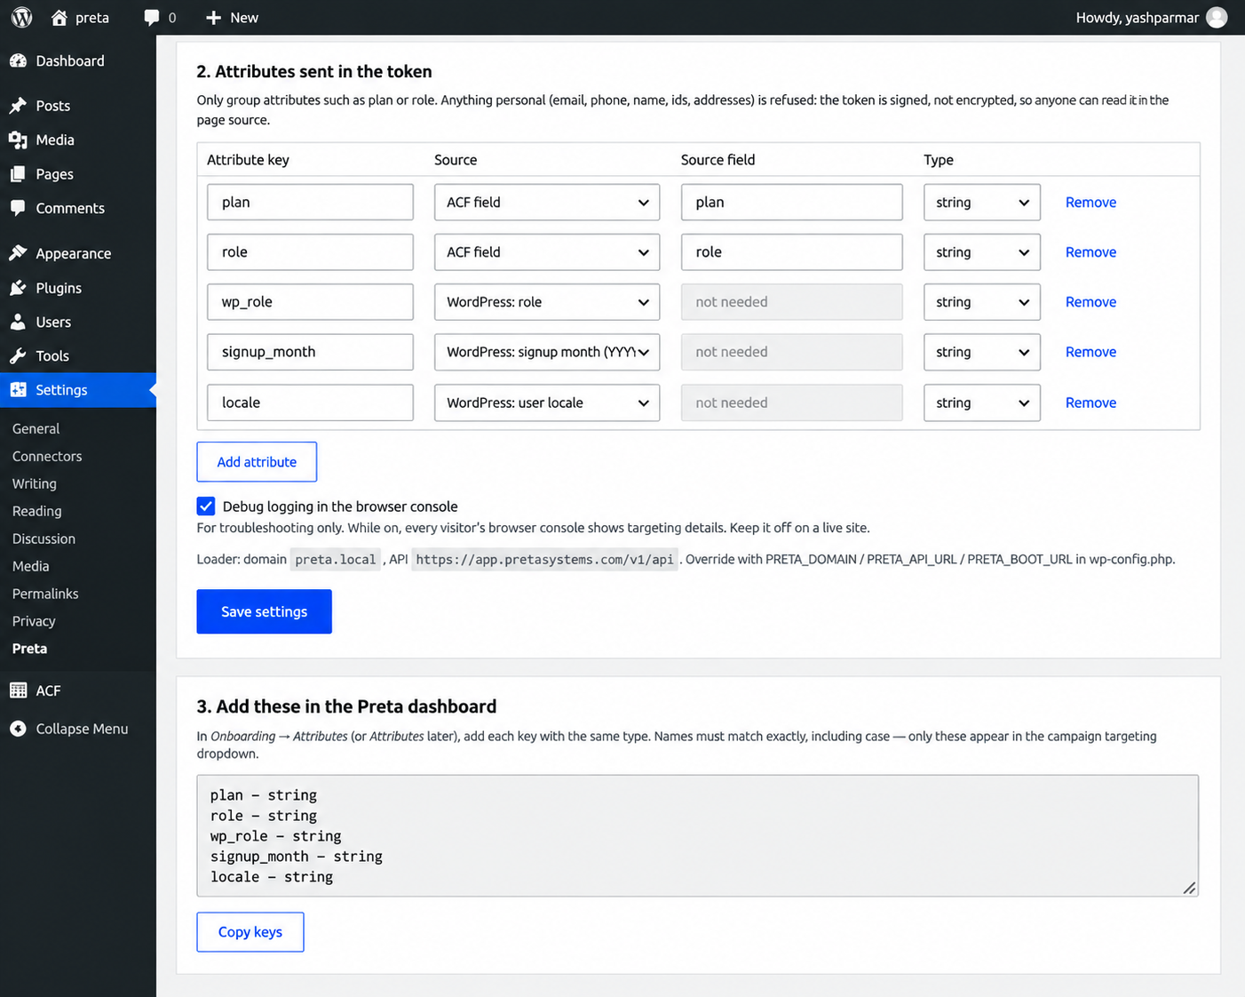
Task: Open Source dropdown for role row
Action: click(x=547, y=252)
